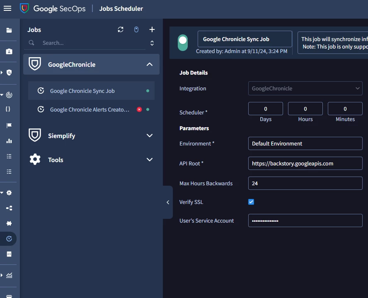Viewport: 368px width, 298px height.
Task: Expand the Siemplify jobs group
Action: [150, 136]
